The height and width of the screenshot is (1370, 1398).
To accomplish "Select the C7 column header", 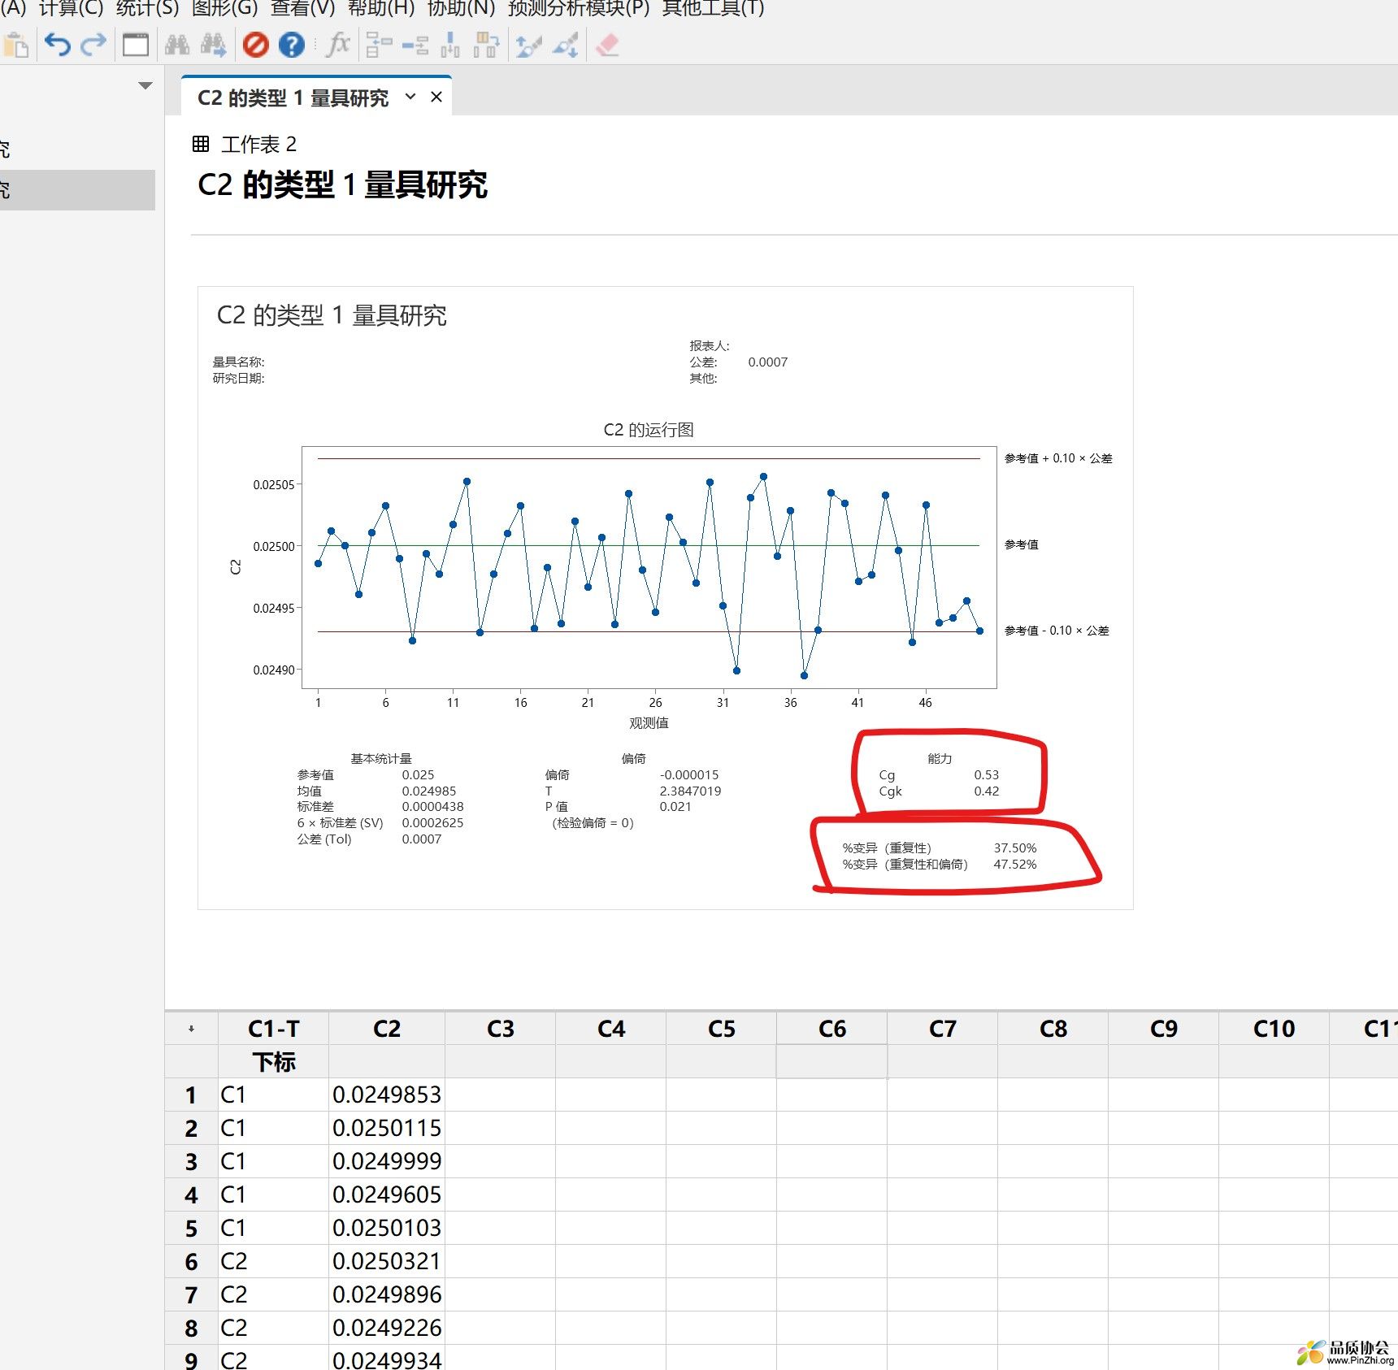I will click(x=943, y=1029).
